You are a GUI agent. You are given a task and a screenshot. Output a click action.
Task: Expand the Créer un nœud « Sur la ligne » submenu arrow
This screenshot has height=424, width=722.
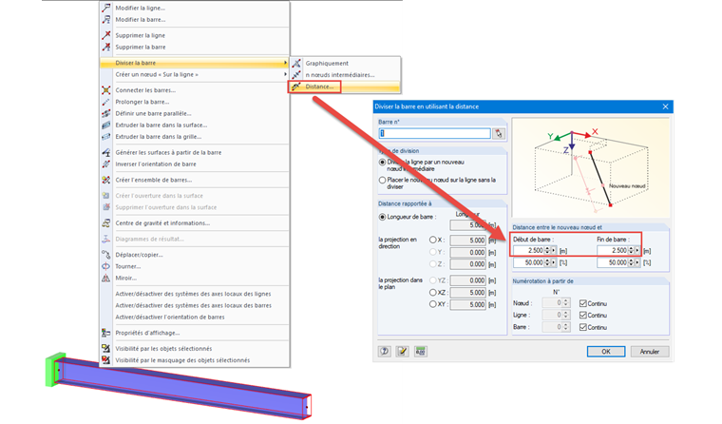(286, 74)
